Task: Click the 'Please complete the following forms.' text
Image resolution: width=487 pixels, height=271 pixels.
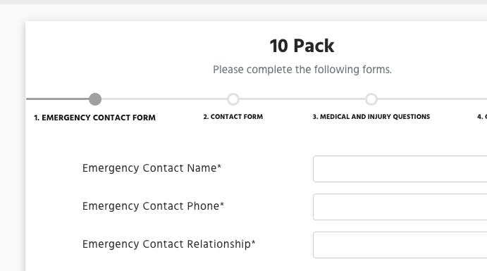Action: coord(302,70)
